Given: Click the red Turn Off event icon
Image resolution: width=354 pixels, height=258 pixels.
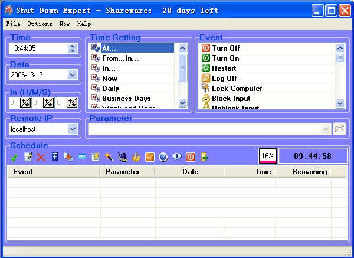Looking at the screenshot, I should 206,48.
